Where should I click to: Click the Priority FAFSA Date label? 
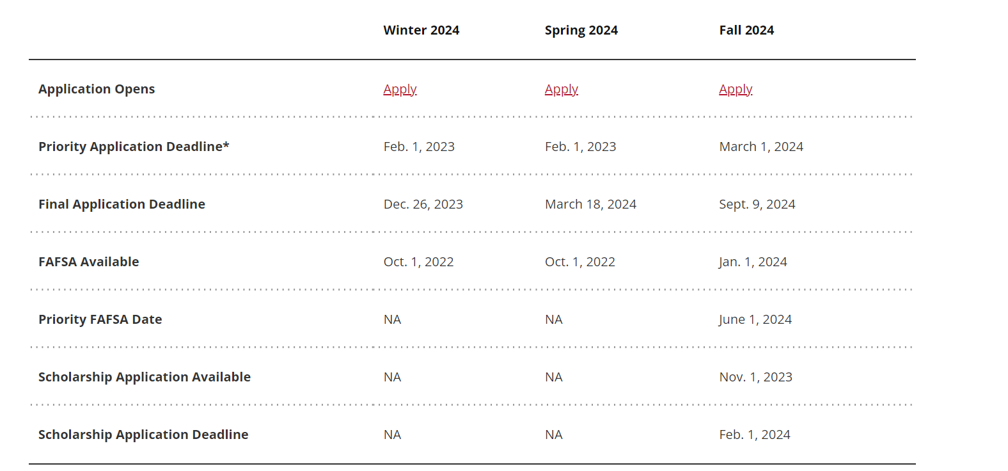pyautogui.click(x=100, y=319)
